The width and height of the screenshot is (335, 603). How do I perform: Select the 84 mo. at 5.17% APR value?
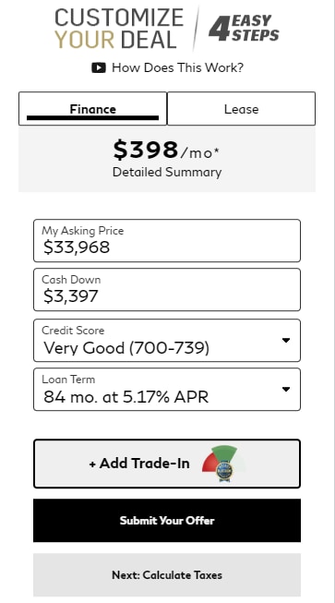pos(126,396)
